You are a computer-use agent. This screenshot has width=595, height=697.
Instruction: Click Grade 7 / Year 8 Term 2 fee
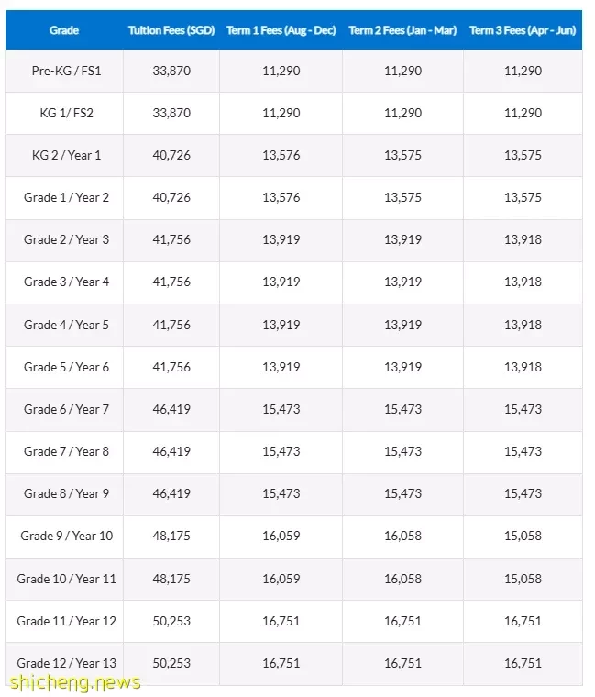tap(402, 451)
